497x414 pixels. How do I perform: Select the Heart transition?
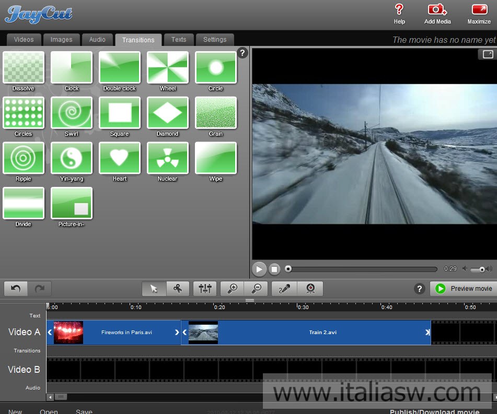click(120, 158)
